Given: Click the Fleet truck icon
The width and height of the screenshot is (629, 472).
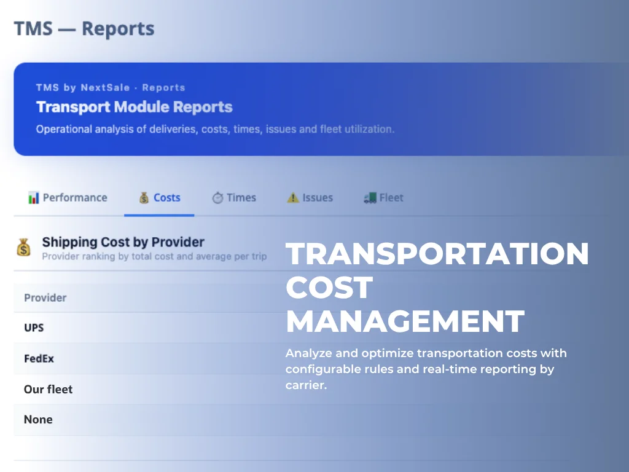Looking at the screenshot, I should (x=370, y=198).
